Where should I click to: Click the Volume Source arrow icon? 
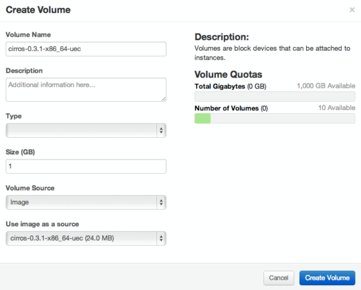click(x=161, y=202)
